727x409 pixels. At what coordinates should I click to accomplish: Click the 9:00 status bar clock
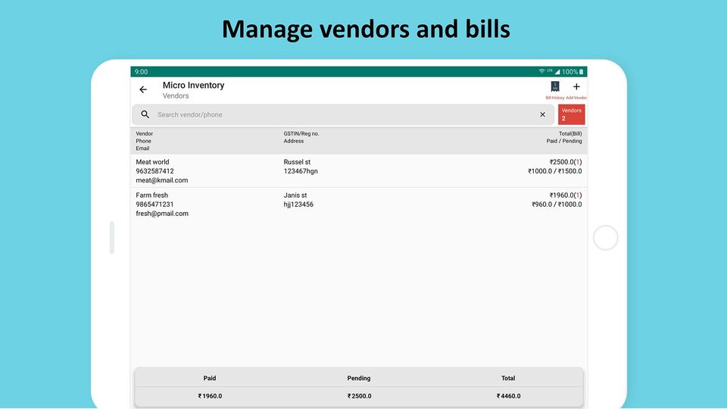pos(141,72)
